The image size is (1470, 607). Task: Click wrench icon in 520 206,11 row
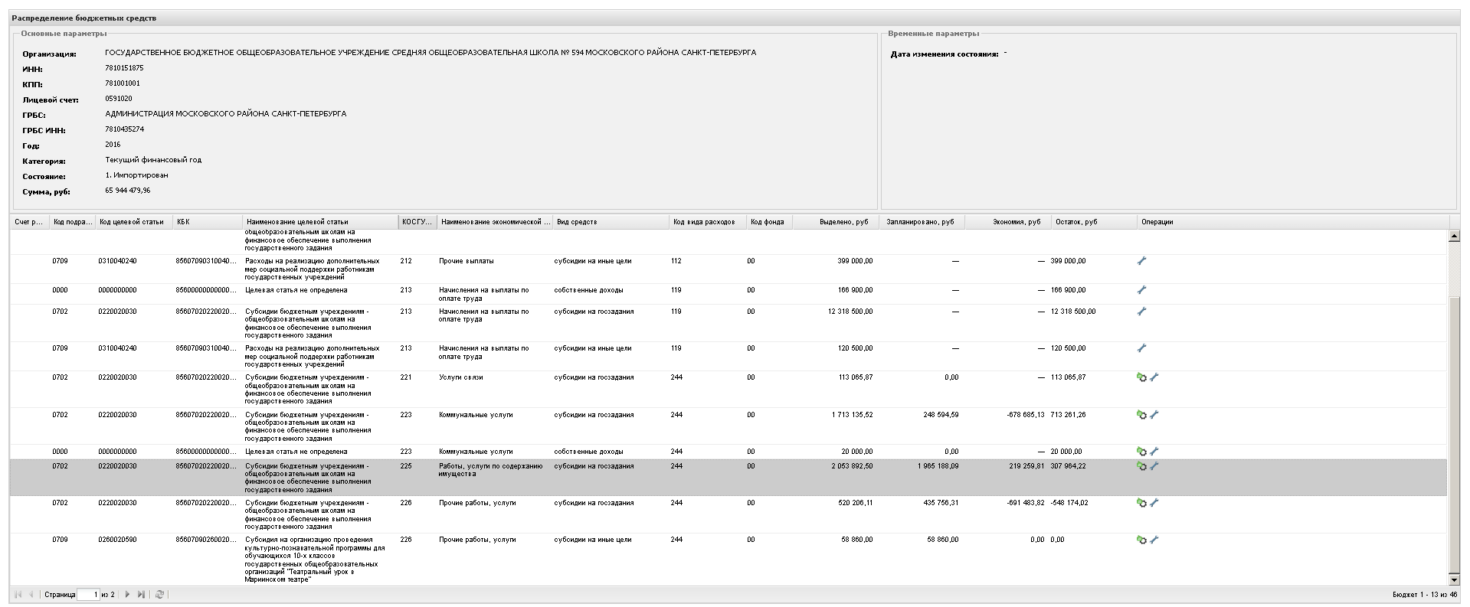[x=1154, y=503]
